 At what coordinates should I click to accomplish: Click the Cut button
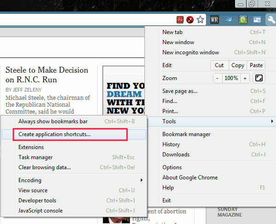click(x=219, y=65)
